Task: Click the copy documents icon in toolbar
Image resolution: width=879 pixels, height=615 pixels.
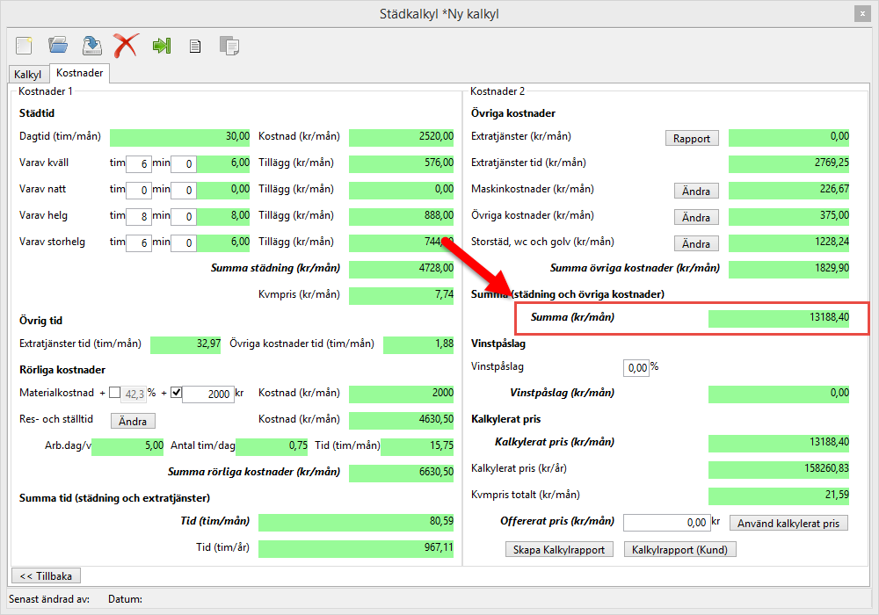Action: point(229,46)
